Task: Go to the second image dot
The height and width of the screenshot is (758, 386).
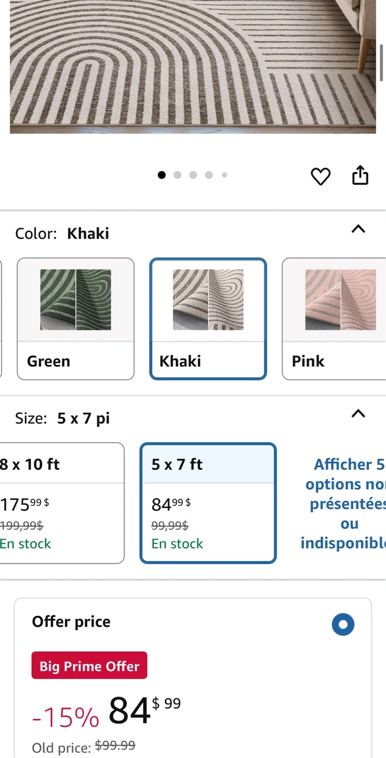Action: (177, 175)
